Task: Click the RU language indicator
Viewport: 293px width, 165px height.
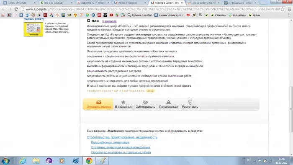Action: click(x=249, y=160)
